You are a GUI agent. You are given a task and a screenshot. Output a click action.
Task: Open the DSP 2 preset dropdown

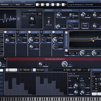pyautogui.click(x=26, y=35)
